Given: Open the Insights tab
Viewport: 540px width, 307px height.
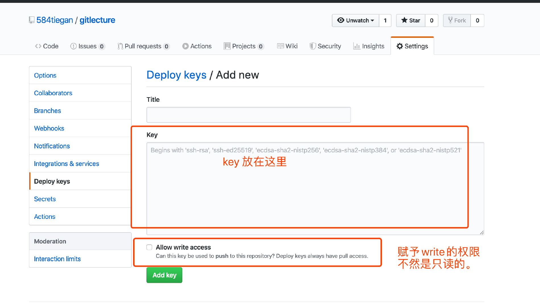Looking at the screenshot, I should tap(369, 46).
